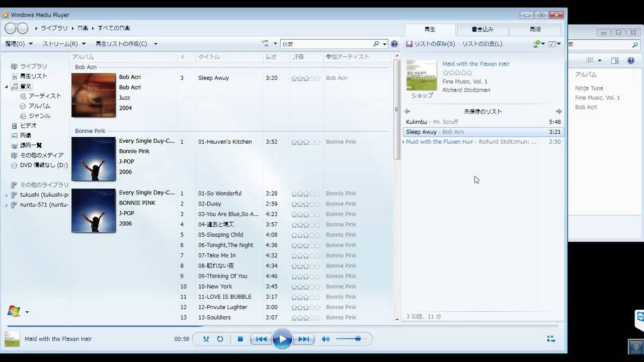The width and height of the screenshot is (644, 362).
Task: Toggle shuffle mode in playback controls
Action: click(206, 339)
